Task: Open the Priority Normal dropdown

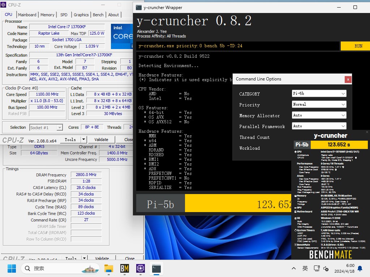Action: click(319, 104)
